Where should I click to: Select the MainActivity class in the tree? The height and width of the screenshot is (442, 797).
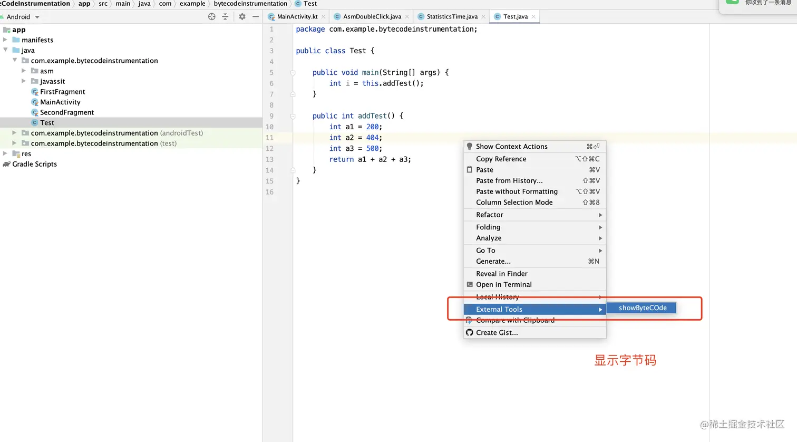[131, 102]
